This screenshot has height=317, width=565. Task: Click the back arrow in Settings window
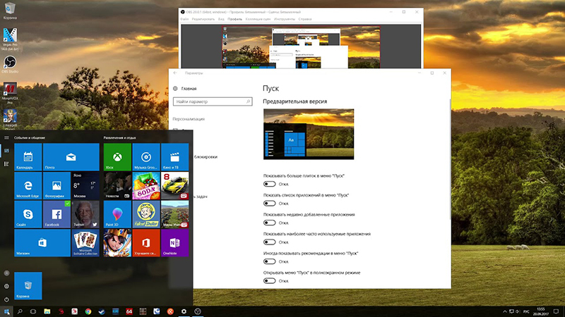click(x=175, y=73)
